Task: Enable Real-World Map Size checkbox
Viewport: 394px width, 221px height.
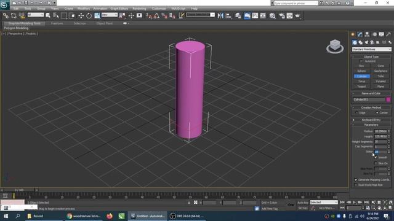Action: (x=356, y=185)
